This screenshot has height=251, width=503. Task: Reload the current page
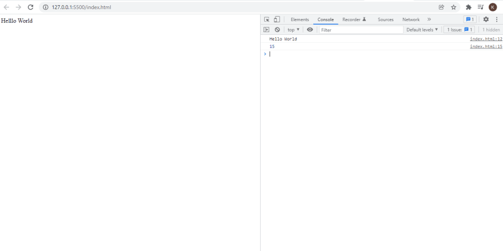click(x=30, y=7)
